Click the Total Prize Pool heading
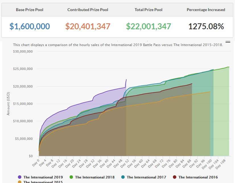Screen dimensions: 235x183 149,10
